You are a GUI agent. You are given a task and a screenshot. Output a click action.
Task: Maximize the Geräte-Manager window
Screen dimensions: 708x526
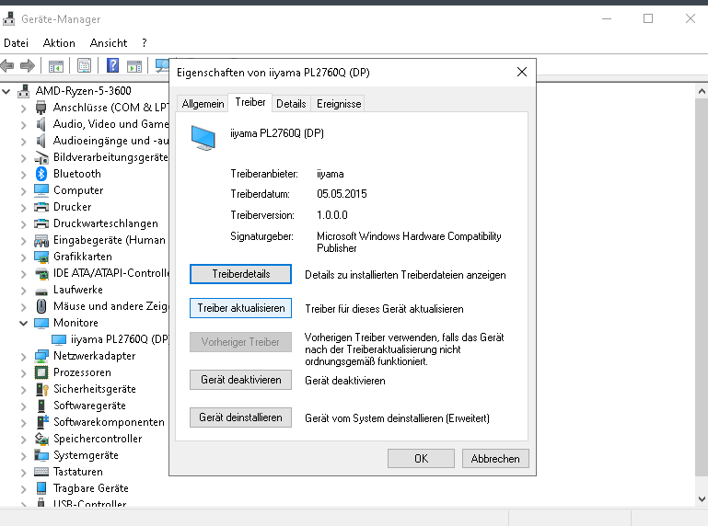click(648, 18)
